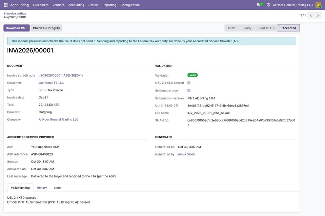Open the E-invoice outbox breadcrumb
Screen dimensions: 325x216
click(15, 14)
